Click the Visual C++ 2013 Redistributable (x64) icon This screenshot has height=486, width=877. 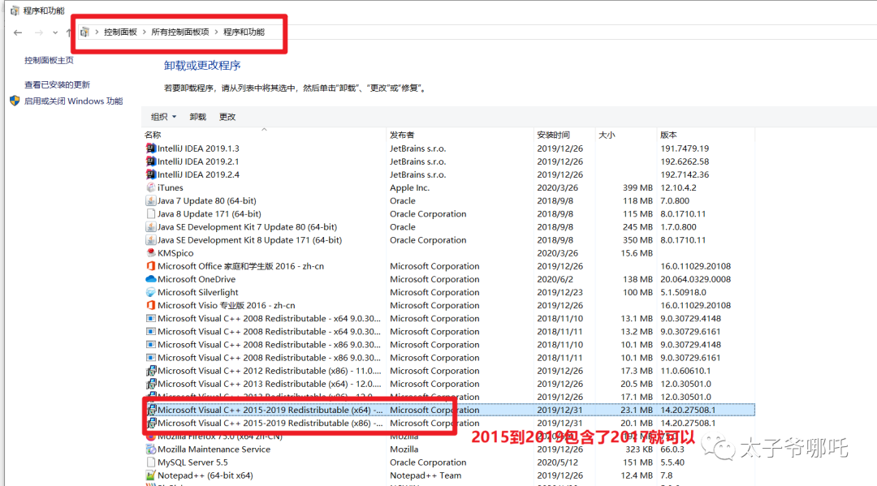coord(150,385)
